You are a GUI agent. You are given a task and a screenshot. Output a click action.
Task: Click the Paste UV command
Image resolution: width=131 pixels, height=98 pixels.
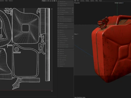pyautogui.click(x=65, y=51)
